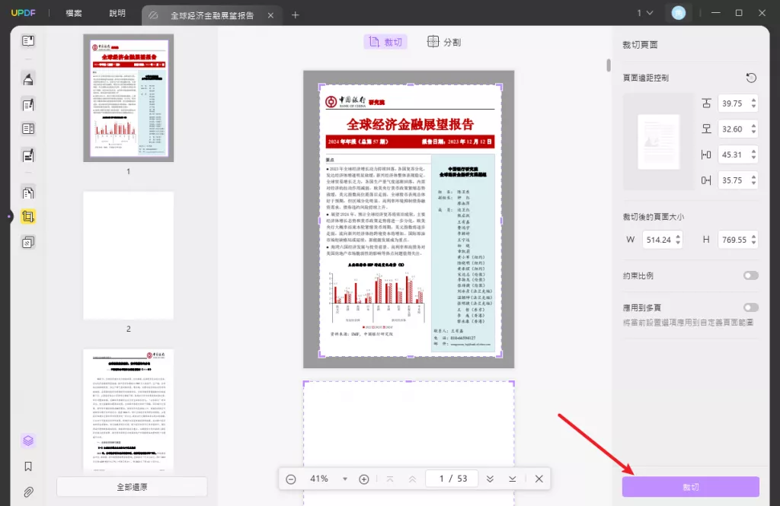Zoom in with the plus icon
The height and width of the screenshot is (506, 780).
click(x=364, y=479)
